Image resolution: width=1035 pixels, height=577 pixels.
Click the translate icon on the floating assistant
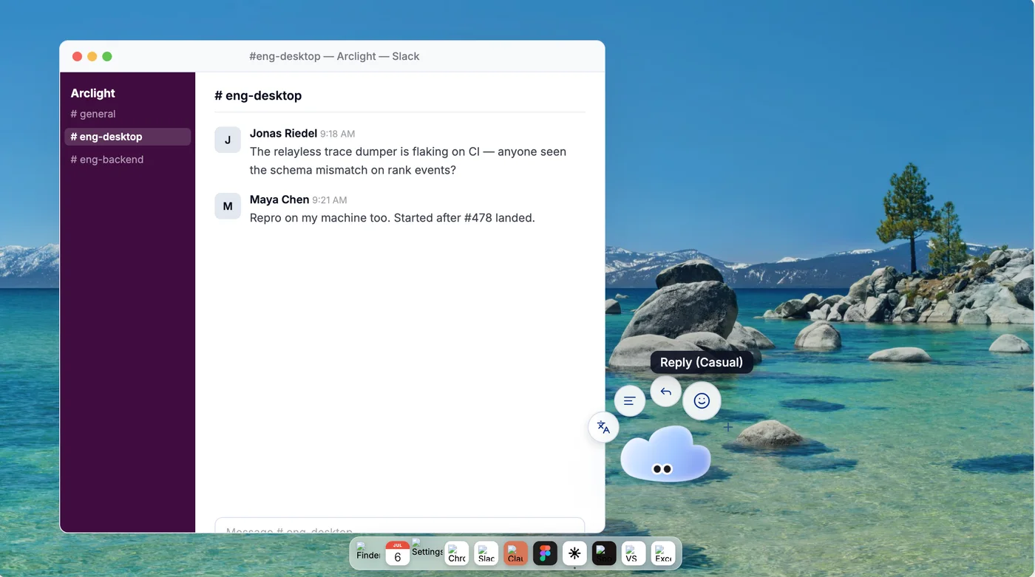[603, 427]
